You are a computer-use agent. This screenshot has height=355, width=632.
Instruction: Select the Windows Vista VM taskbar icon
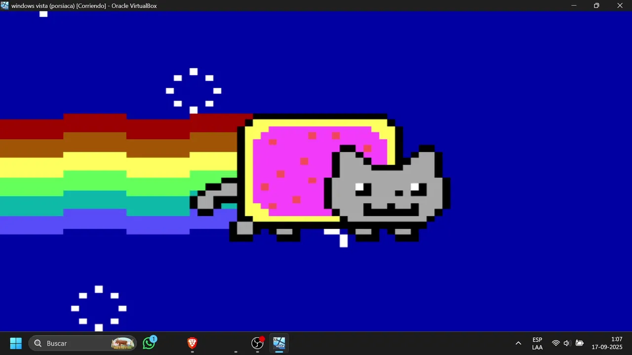279,343
